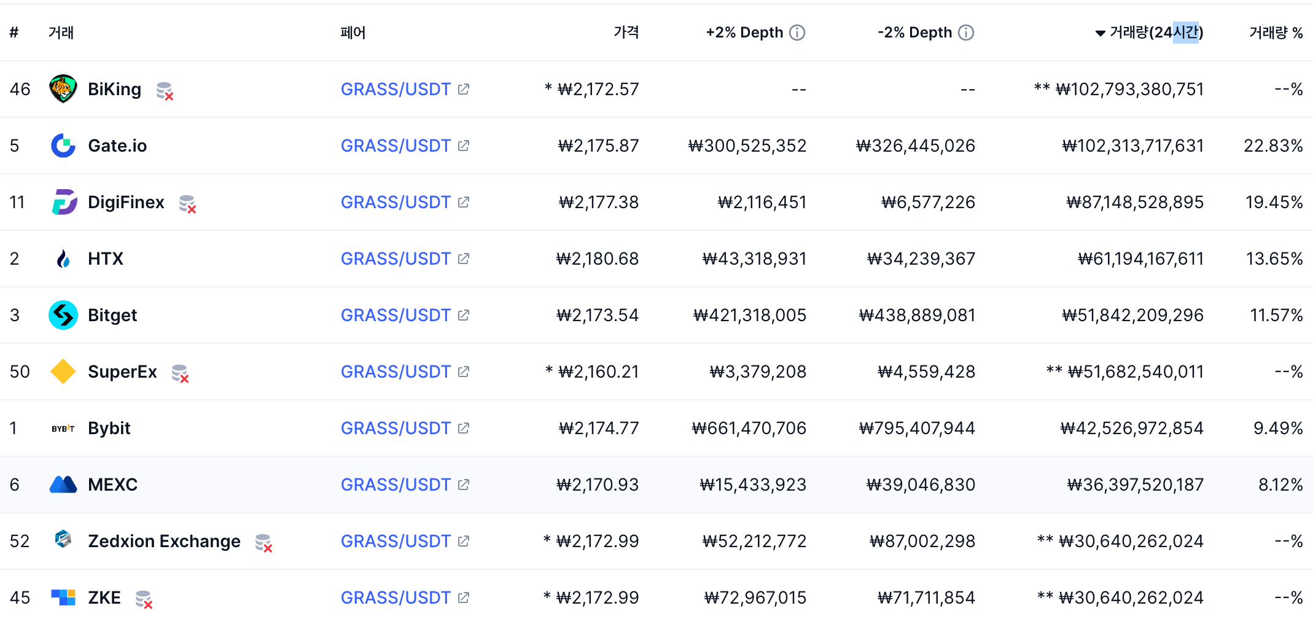
Task: Click the ZKE exchange logo
Action: coord(63,598)
